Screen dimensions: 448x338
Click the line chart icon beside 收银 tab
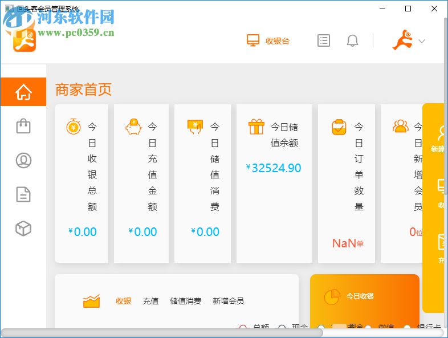91,300
